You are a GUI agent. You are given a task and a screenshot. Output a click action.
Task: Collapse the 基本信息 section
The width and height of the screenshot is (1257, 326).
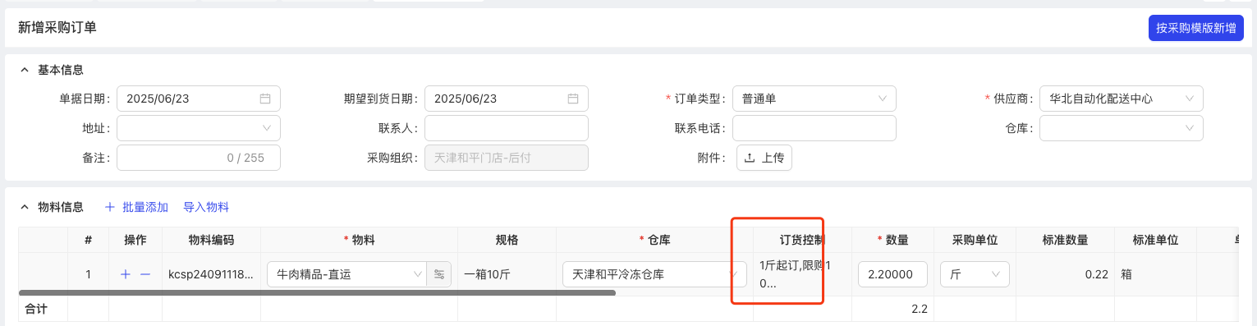click(x=25, y=70)
